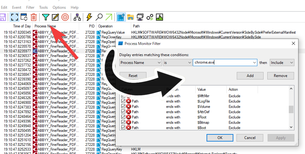Click the Find magnifying glass icon

[x=99, y=17]
